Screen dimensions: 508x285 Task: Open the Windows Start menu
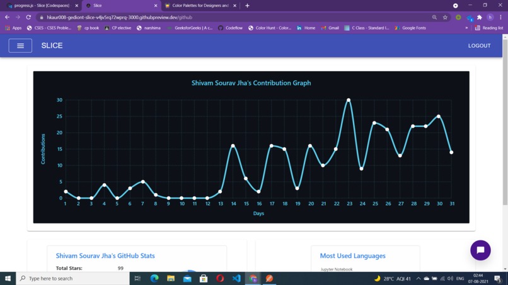point(8,278)
